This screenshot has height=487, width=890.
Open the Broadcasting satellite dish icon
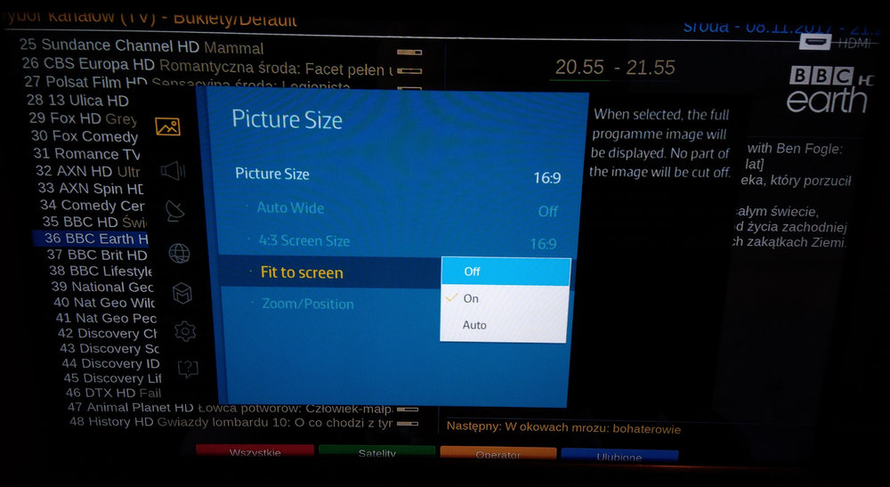point(176,211)
